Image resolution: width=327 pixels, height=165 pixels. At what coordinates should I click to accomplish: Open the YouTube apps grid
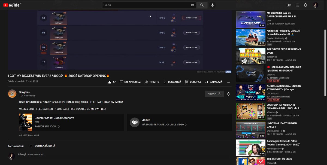point(297,5)
